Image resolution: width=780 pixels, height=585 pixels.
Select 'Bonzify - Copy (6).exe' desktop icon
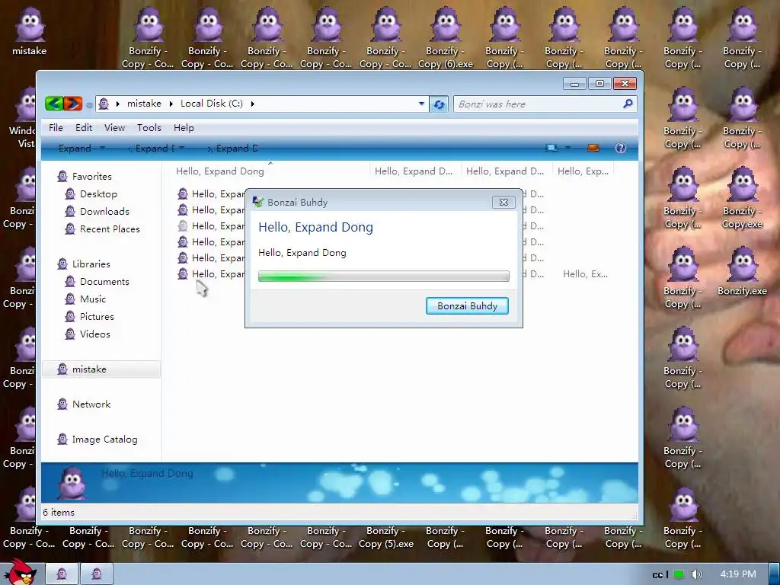(445, 38)
